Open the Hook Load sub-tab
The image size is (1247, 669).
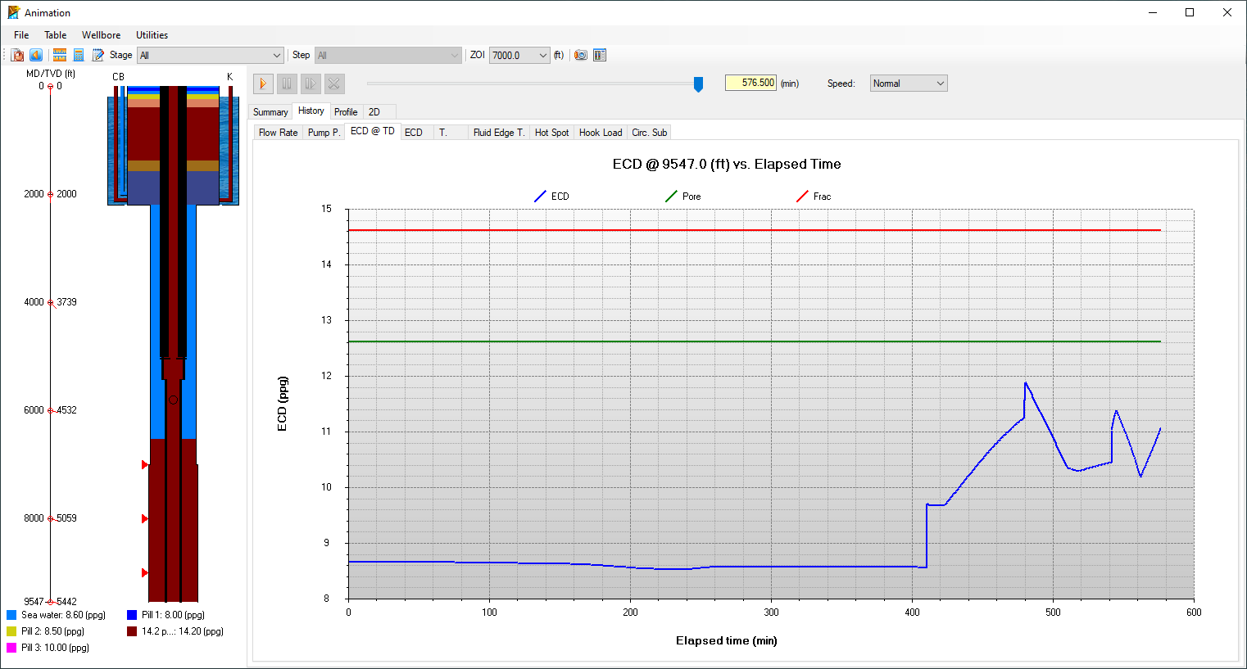tap(601, 133)
